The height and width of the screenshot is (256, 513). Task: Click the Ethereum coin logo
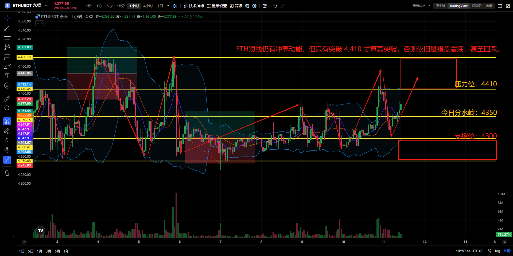click(x=7, y=6)
